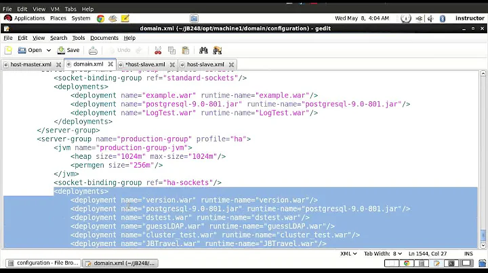Viewport: 488px width, 273px height.
Task: Click the domain.xml taskbar window button
Action: (121, 263)
